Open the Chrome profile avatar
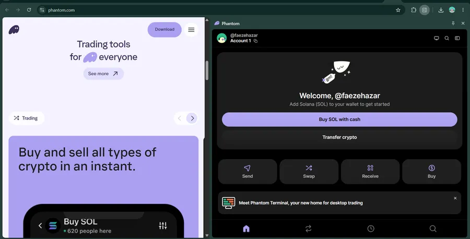The image size is (470, 239). [452, 10]
